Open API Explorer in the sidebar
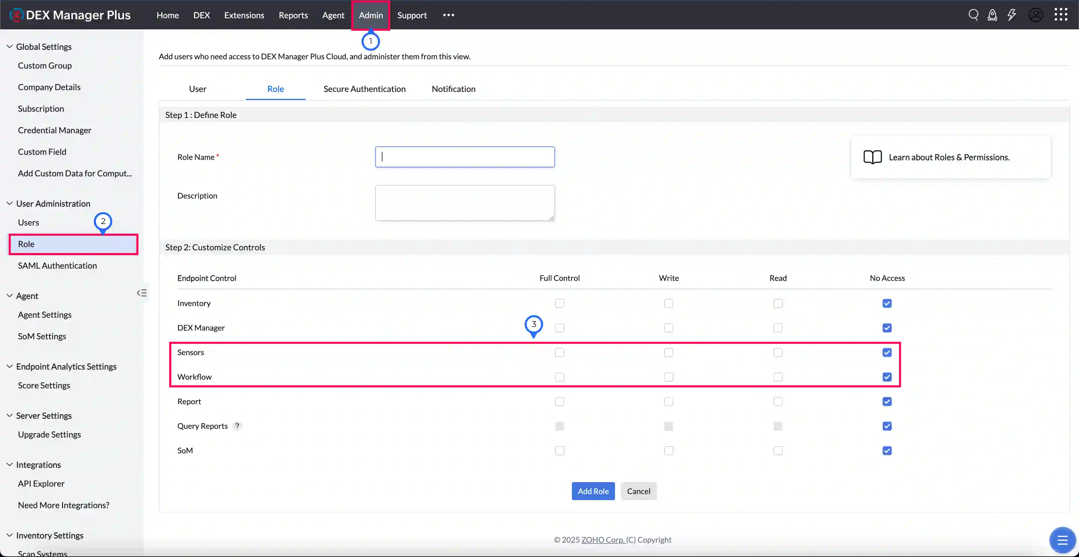Viewport: 1079px width, 557px height. [x=41, y=483]
